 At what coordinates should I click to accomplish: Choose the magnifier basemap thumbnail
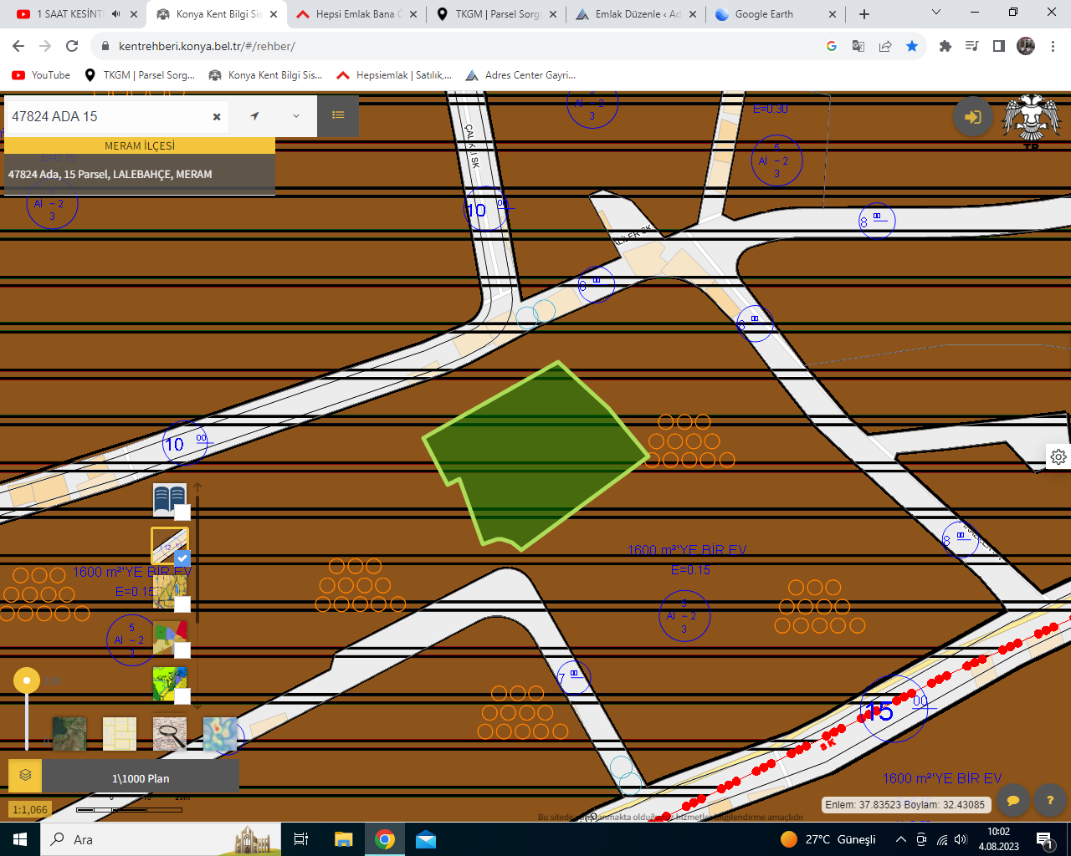pyautogui.click(x=170, y=733)
